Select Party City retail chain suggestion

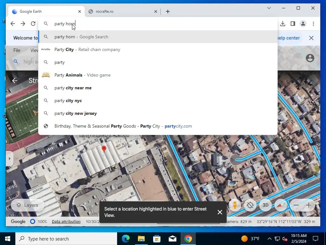coord(158,49)
